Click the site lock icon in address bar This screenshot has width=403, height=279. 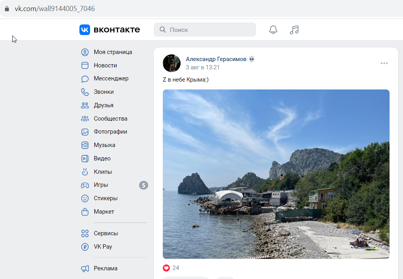7,9
